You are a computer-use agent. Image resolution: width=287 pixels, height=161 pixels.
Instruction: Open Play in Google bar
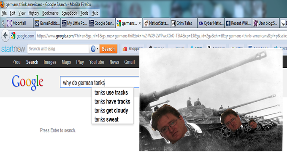[80, 62]
